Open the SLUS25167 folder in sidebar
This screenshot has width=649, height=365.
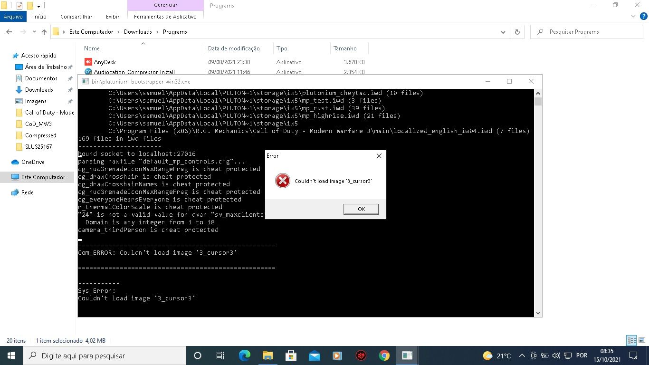coord(38,147)
